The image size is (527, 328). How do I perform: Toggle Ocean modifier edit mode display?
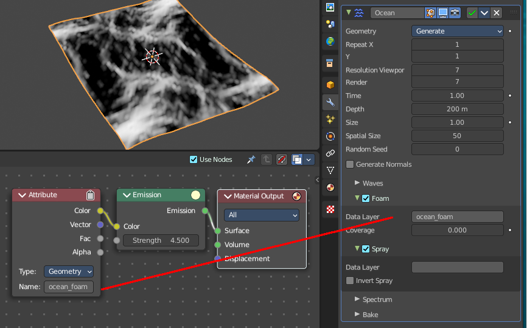(430, 13)
